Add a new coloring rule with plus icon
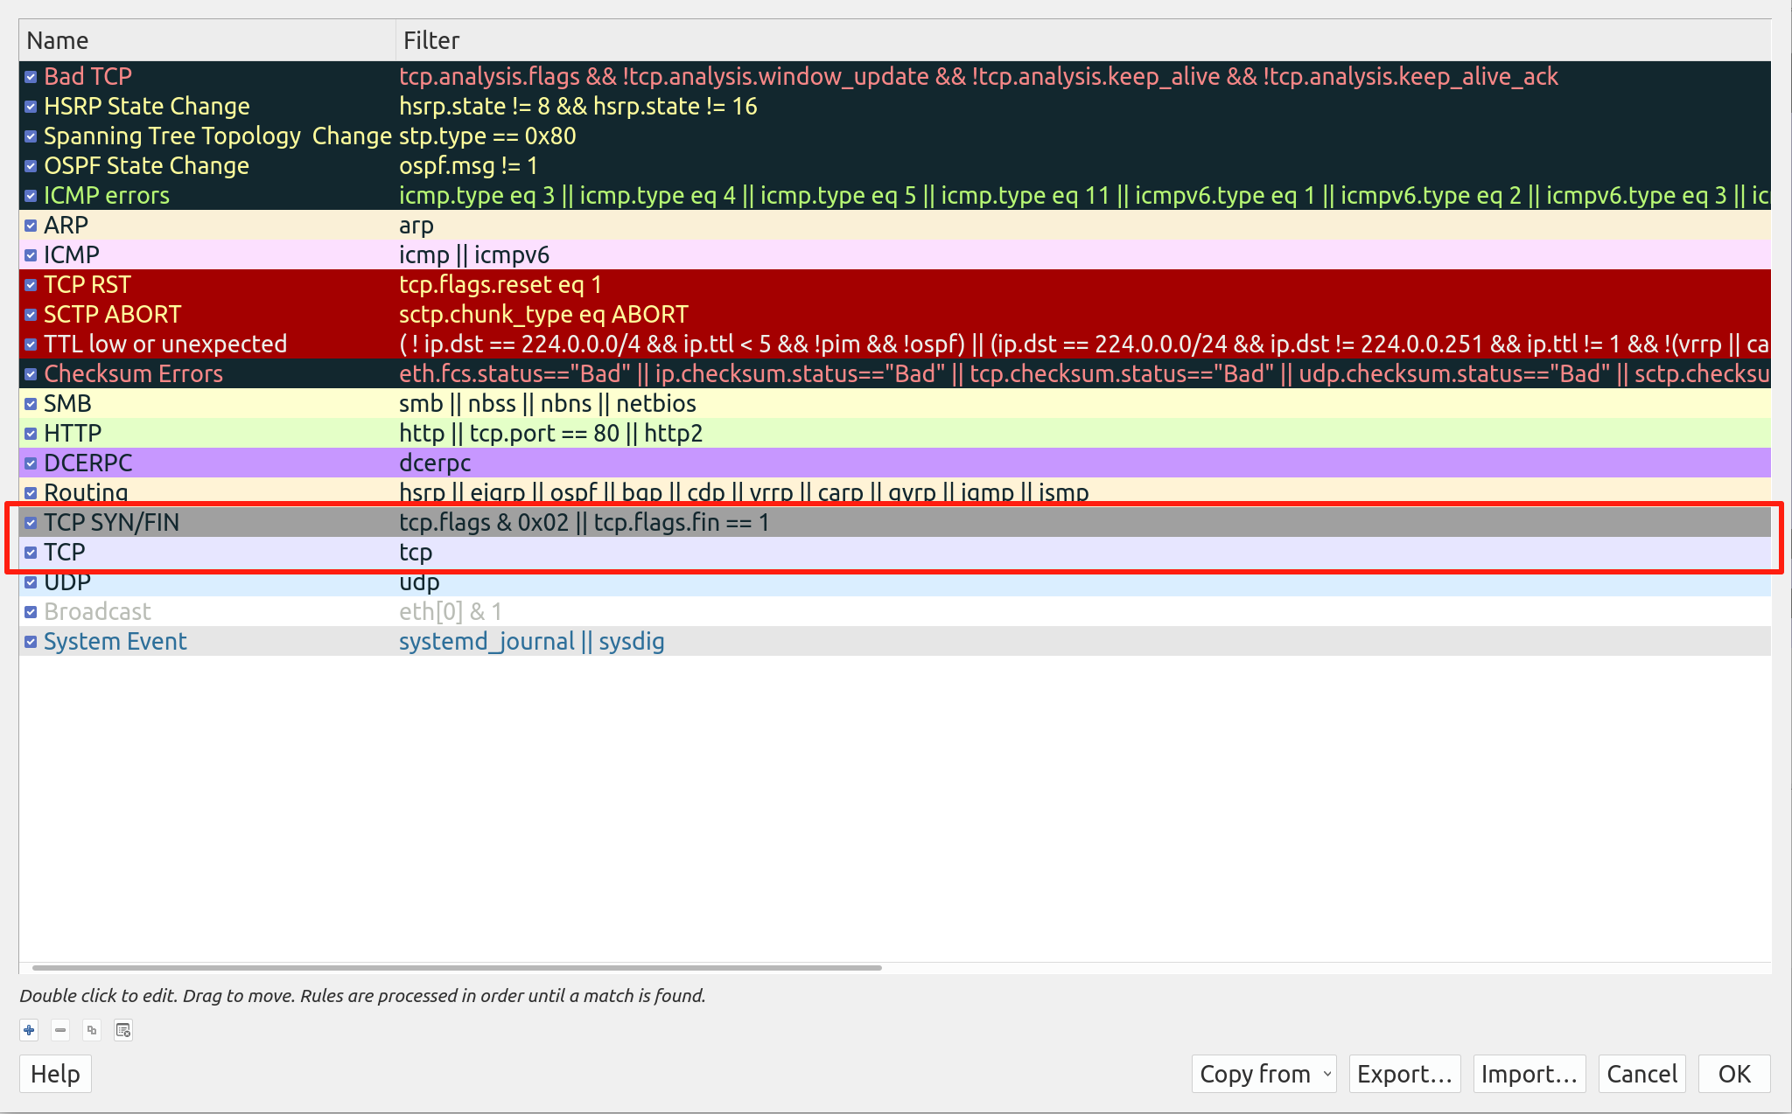The width and height of the screenshot is (1792, 1114). tap(29, 1030)
